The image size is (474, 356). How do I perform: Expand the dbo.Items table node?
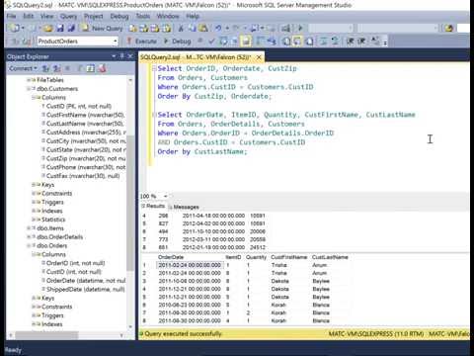[x=29, y=228]
